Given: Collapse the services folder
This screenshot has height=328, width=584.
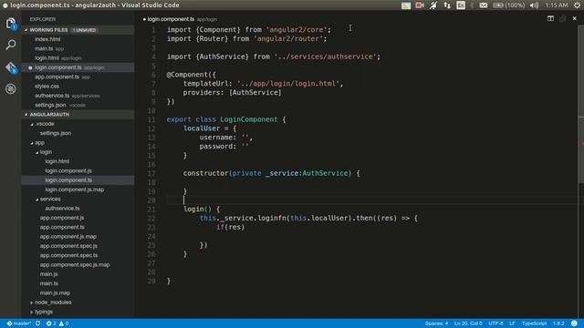Looking at the screenshot, I should point(50,199).
